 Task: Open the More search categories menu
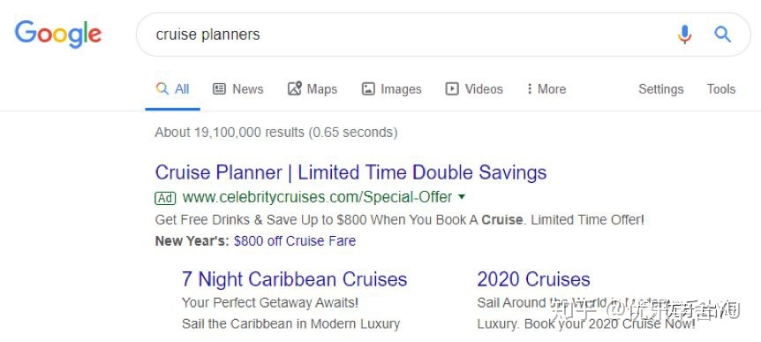(546, 89)
